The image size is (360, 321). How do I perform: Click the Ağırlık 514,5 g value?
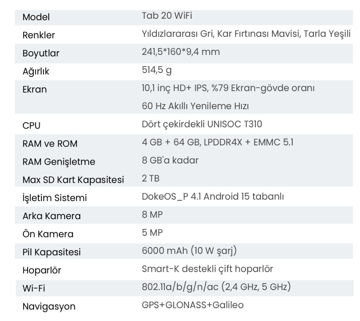pyautogui.click(x=157, y=70)
